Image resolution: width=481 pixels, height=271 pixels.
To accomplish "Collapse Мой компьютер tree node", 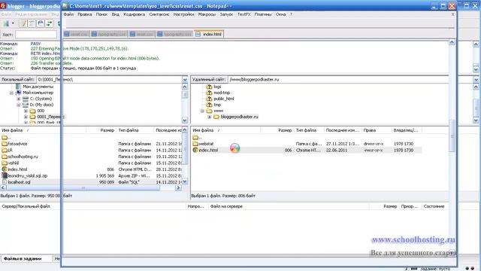I will [11, 93].
